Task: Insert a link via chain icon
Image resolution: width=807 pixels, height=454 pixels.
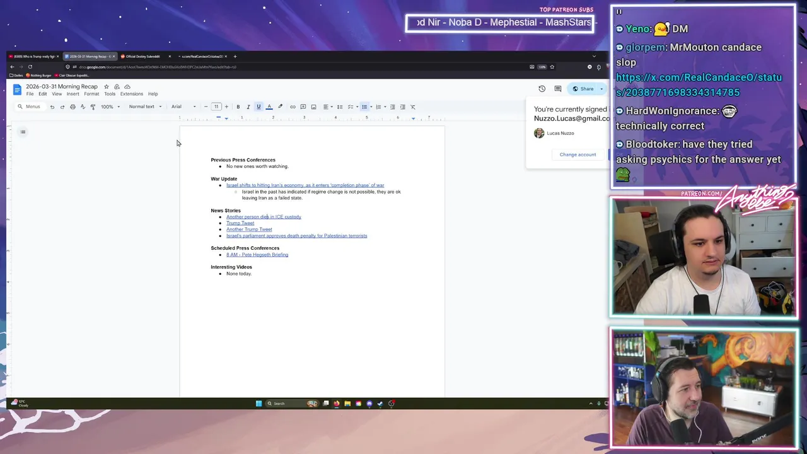Action: coord(293,107)
